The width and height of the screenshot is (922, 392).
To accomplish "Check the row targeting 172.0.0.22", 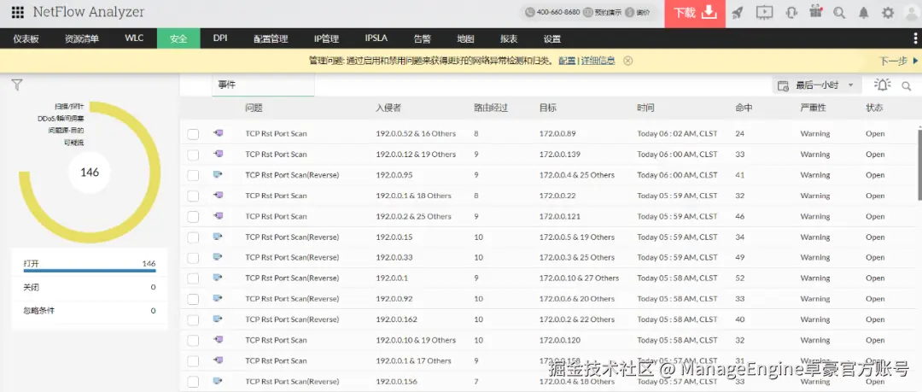I will (x=193, y=196).
